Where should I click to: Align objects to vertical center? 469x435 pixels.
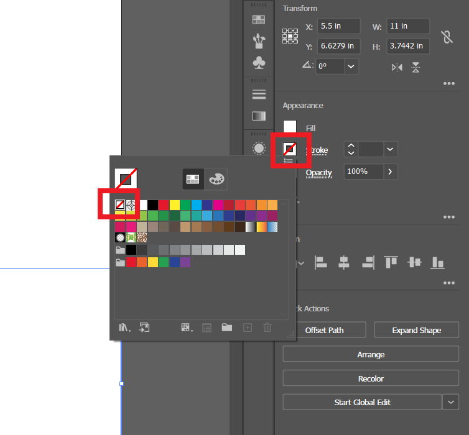pyautogui.click(x=414, y=262)
